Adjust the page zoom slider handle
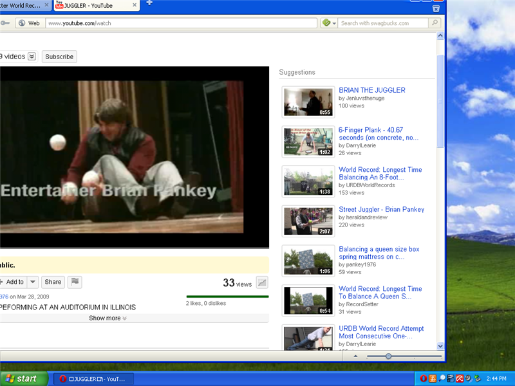 click(x=389, y=356)
